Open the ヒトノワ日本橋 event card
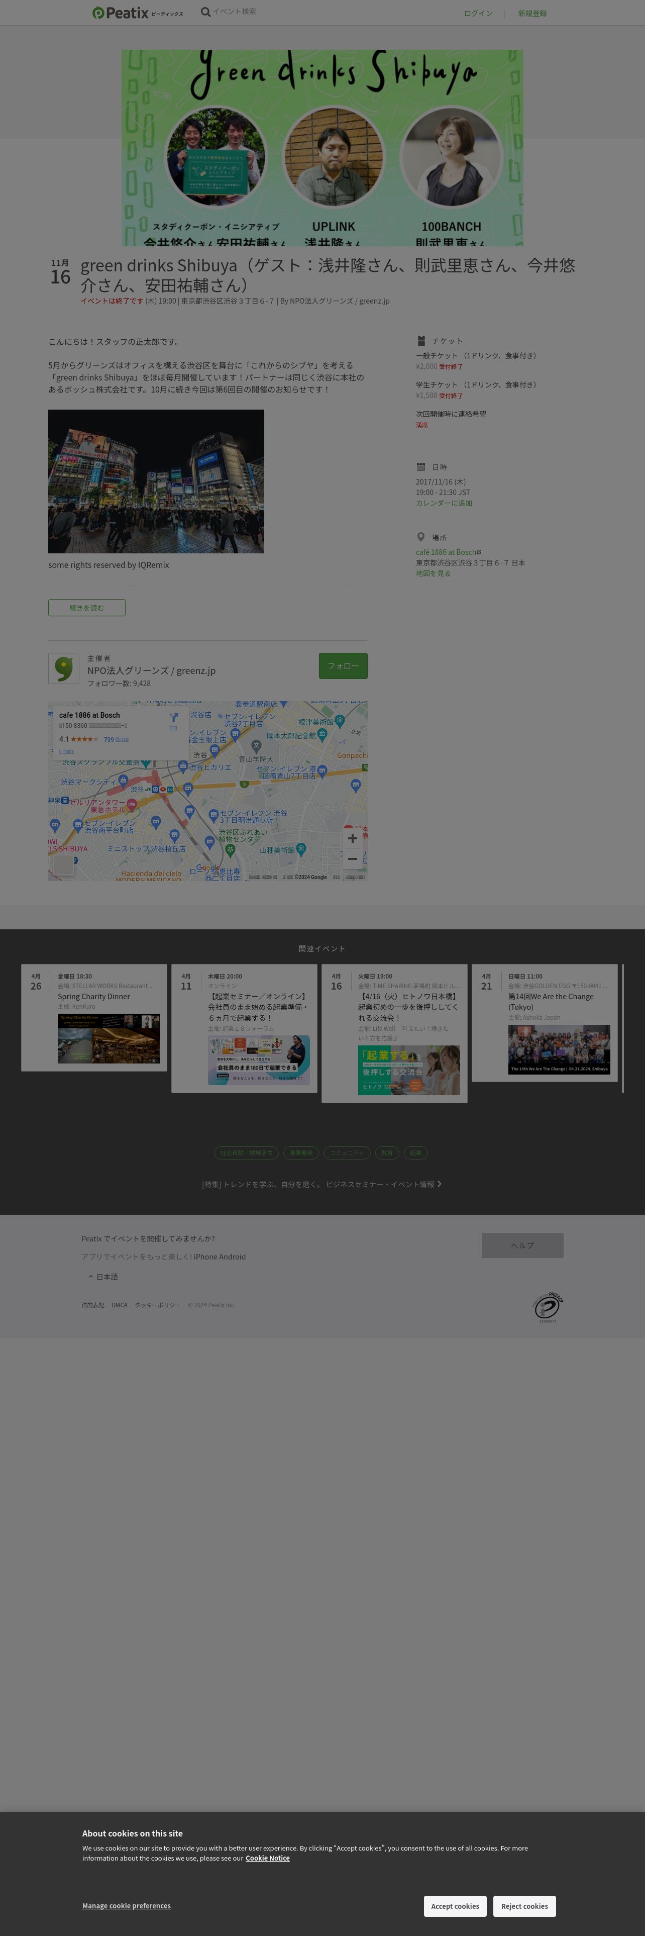The image size is (645, 1936). click(x=394, y=1033)
